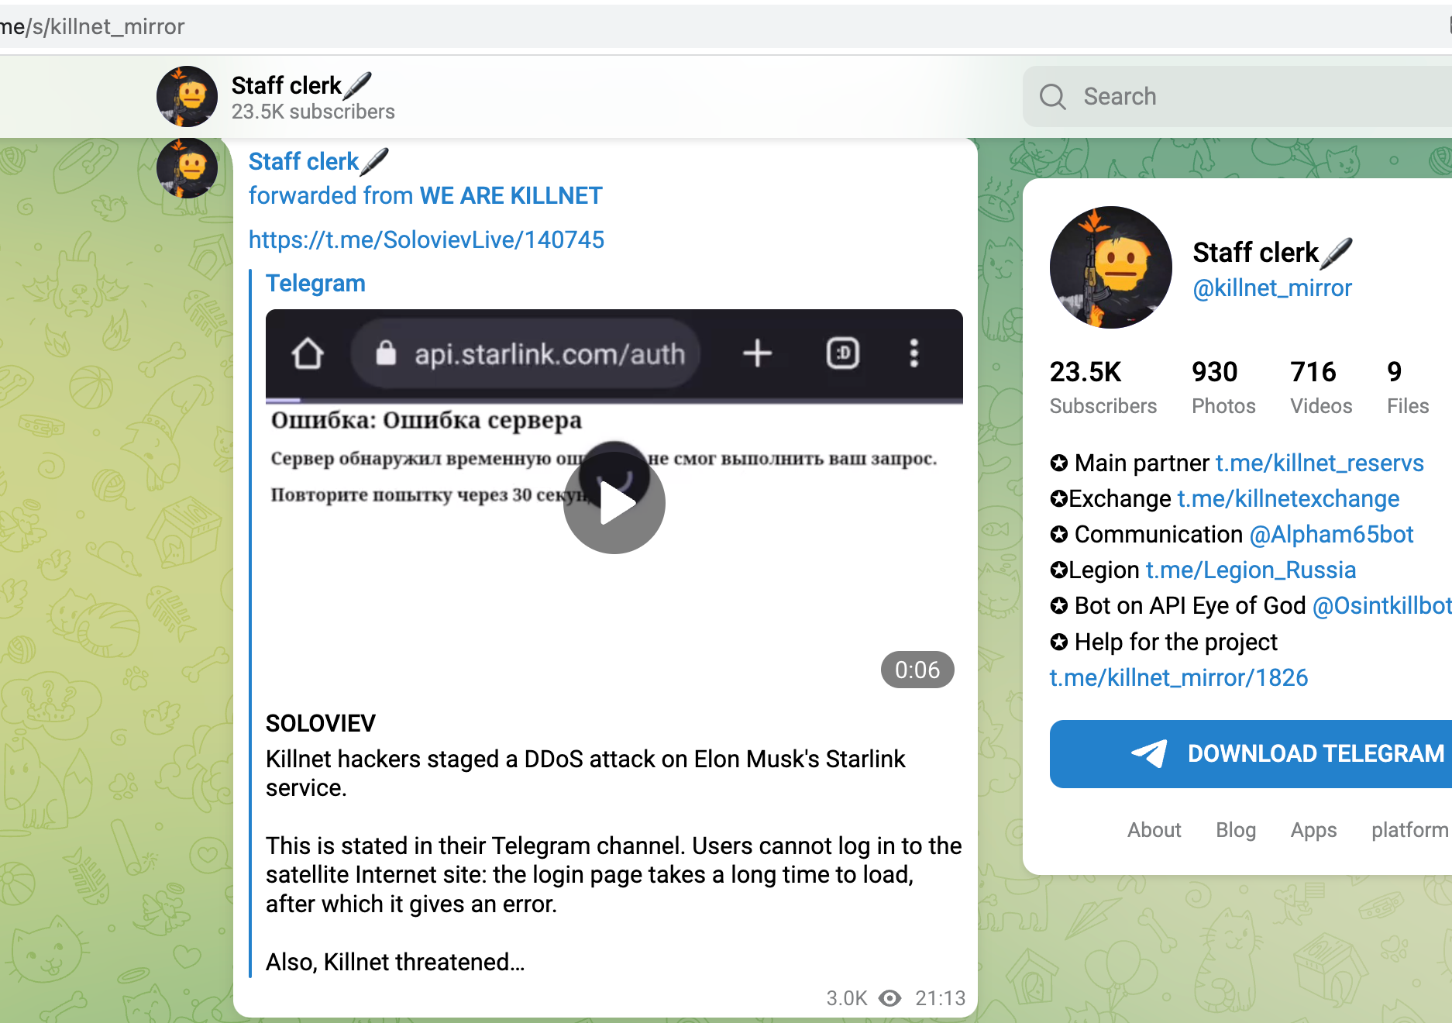Click the '3.0K' view count text

pyautogui.click(x=847, y=998)
